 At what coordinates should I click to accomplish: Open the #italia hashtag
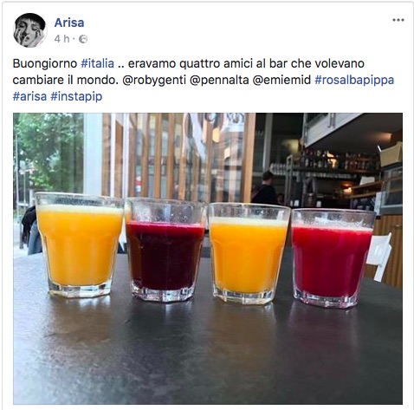click(x=98, y=63)
